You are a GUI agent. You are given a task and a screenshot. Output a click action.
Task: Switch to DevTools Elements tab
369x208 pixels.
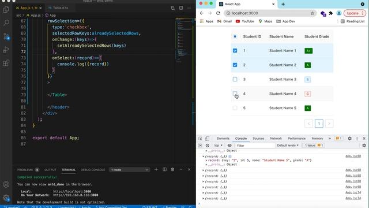223,139
